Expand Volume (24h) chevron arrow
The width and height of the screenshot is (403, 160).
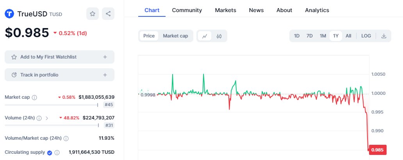[x=47, y=118]
